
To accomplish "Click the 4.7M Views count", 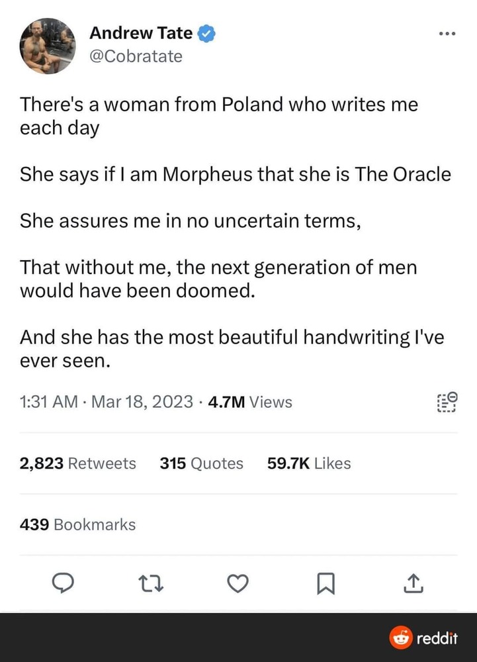I will [x=249, y=402].
